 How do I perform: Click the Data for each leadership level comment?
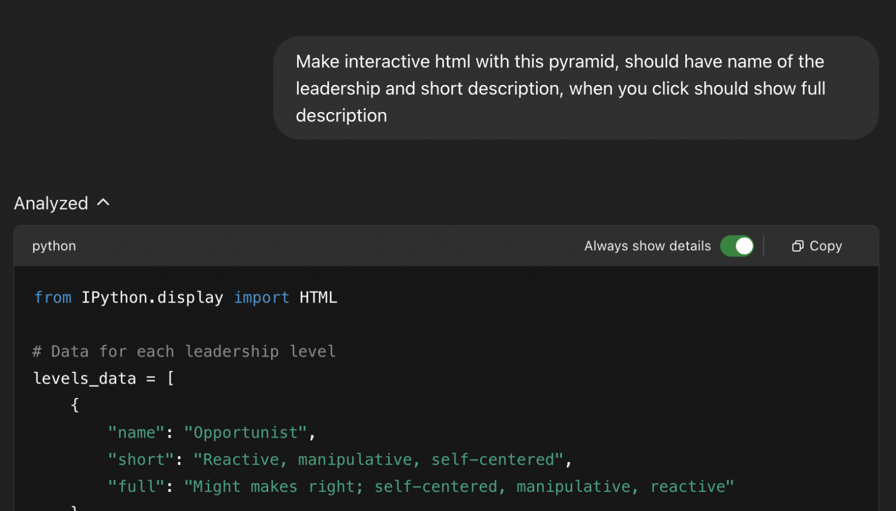point(184,351)
